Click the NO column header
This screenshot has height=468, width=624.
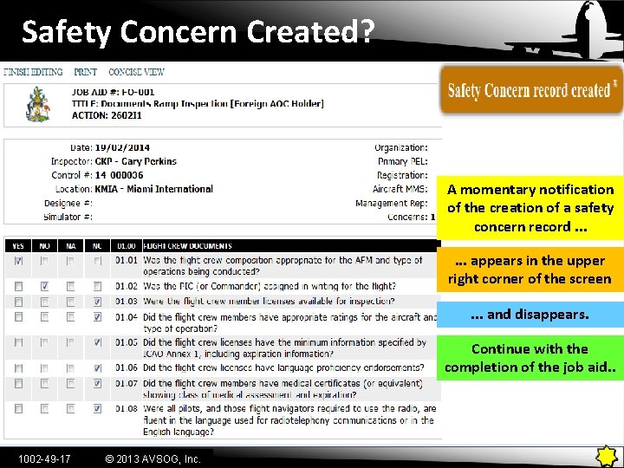(x=44, y=246)
